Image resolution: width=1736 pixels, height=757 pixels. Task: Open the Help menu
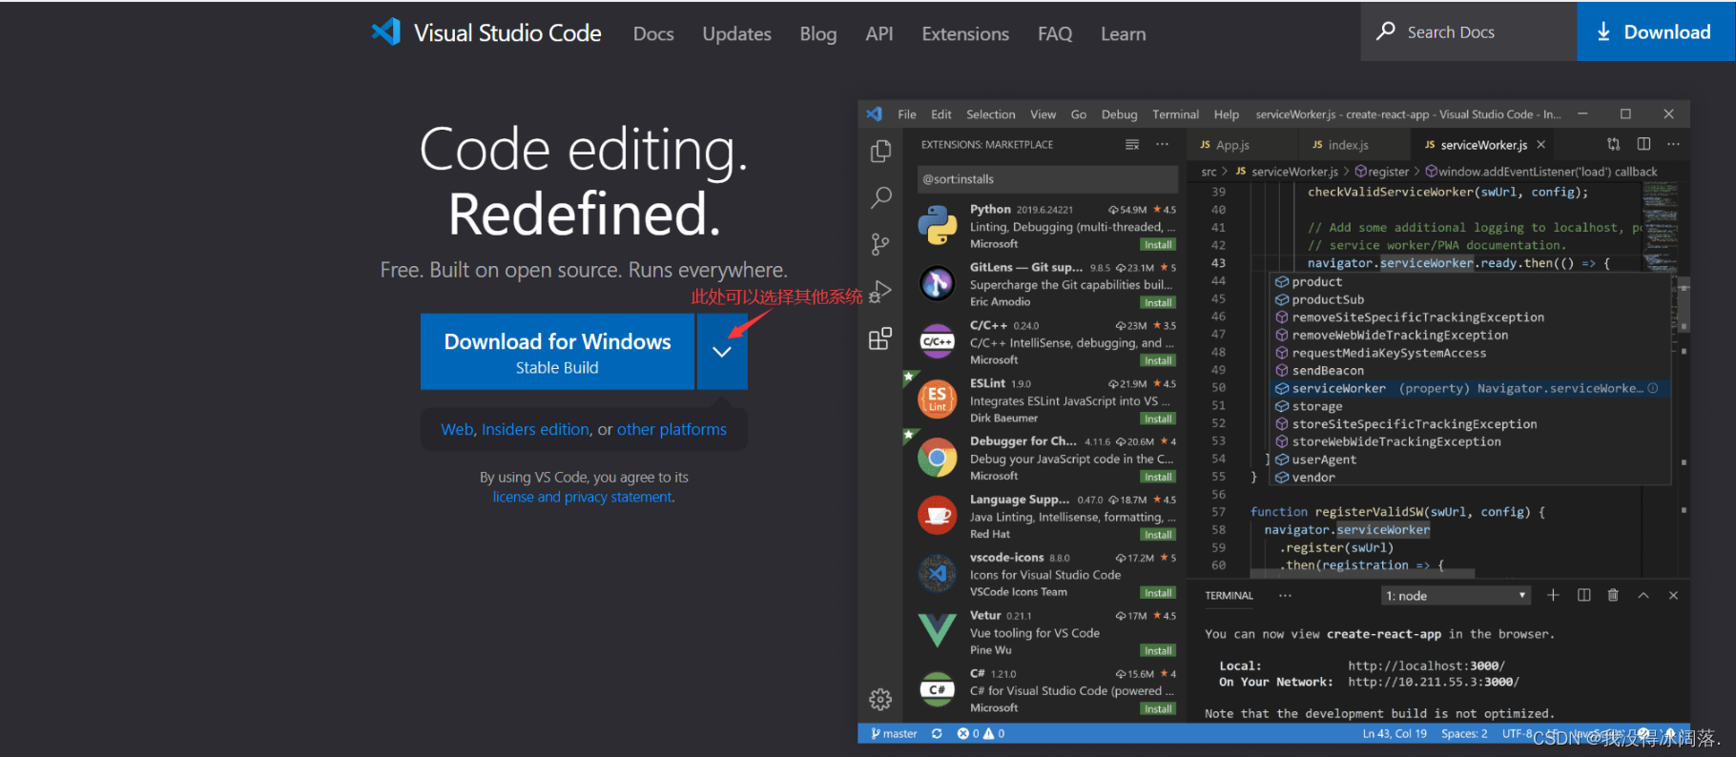(x=1227, y=114)
